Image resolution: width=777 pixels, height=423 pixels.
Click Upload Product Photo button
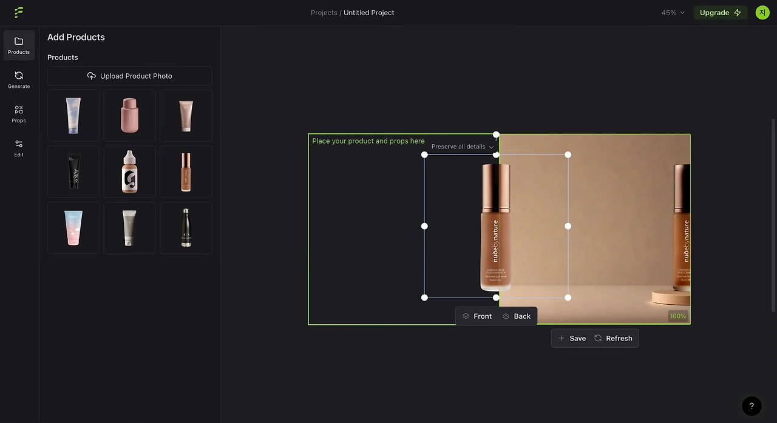pos(130,76)
